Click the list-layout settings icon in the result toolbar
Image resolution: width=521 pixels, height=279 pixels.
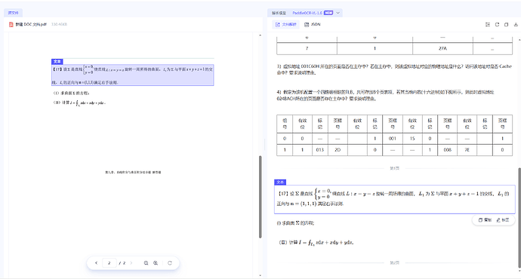click(488, 25)
